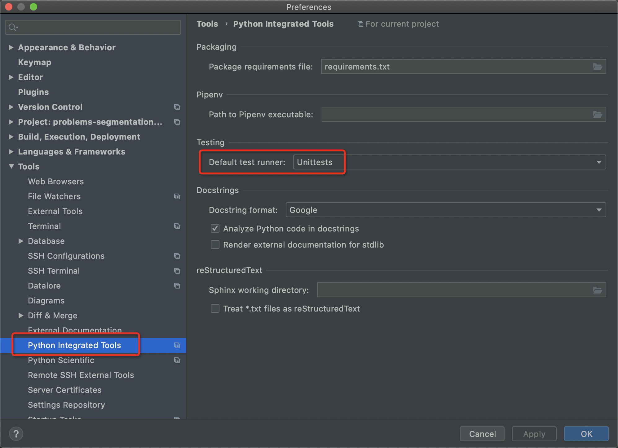Select Tools in the breadcrumb navigation
This screenshot has height=448, width=618.
point(207,24)
